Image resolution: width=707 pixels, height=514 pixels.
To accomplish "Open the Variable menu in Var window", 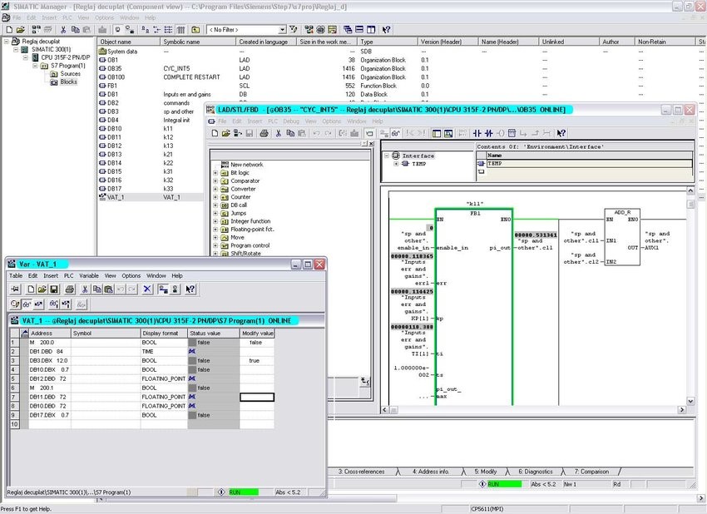I will click(89, 275).
